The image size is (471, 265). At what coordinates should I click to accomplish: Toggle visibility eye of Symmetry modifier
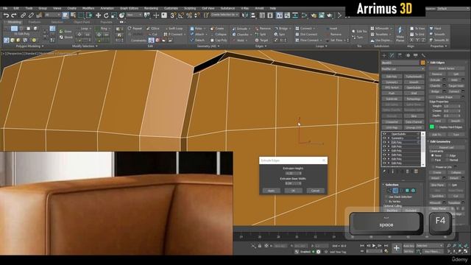pyautogui.click(x=384, y=138)
